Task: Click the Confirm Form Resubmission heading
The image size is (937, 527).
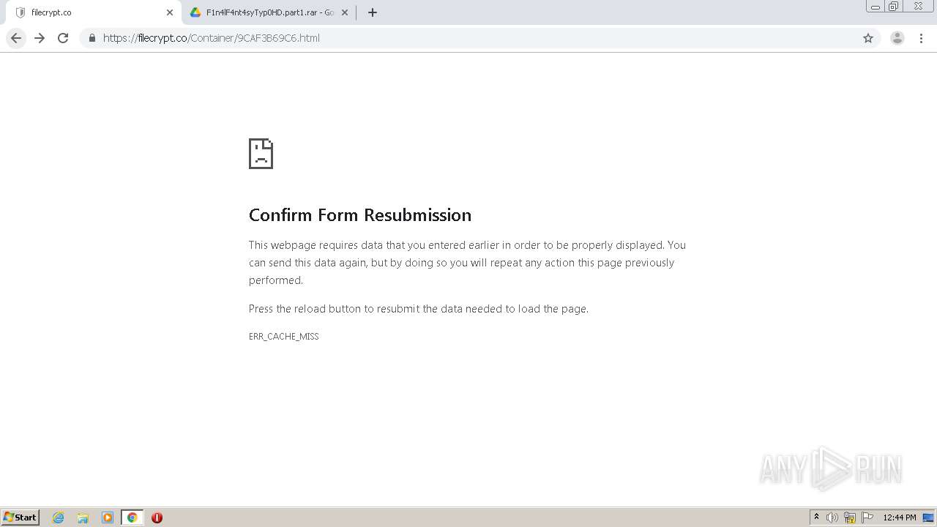Action: point(360,215)
